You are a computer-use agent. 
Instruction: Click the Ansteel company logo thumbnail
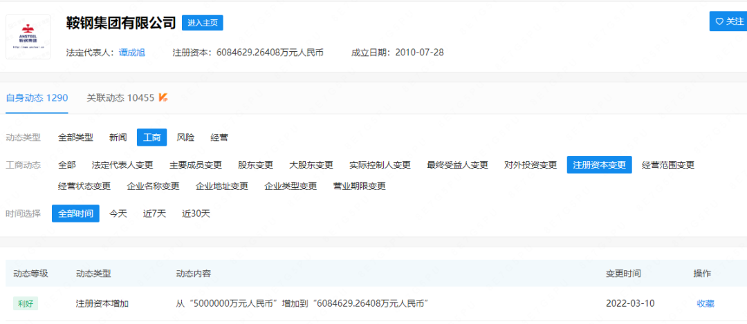pyautogui.click(x=28, y=37)
